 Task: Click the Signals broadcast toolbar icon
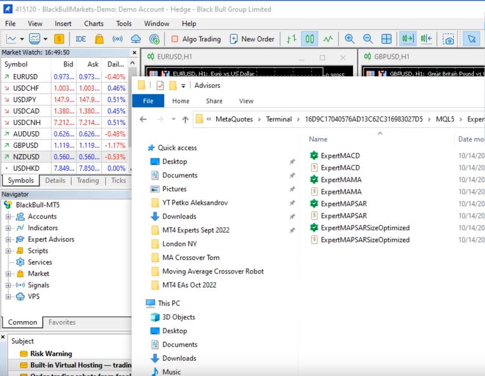point(117,39)
